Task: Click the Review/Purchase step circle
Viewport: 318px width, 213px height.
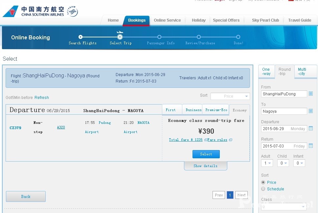Action: coord(199,37)
